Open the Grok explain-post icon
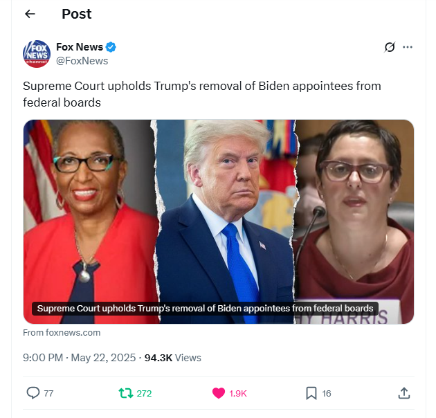436x418 pixels. point(390,47)
